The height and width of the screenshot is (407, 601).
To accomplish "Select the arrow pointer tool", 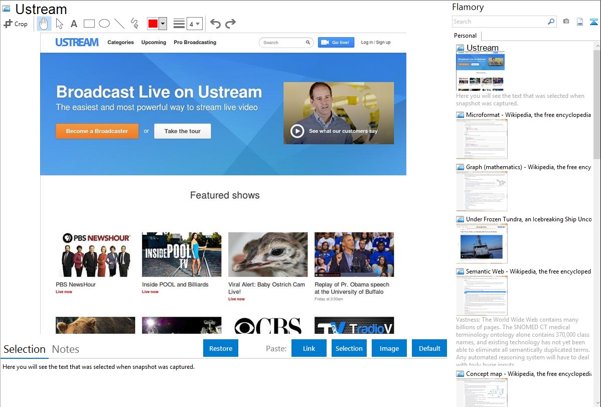I will point(59,24).
